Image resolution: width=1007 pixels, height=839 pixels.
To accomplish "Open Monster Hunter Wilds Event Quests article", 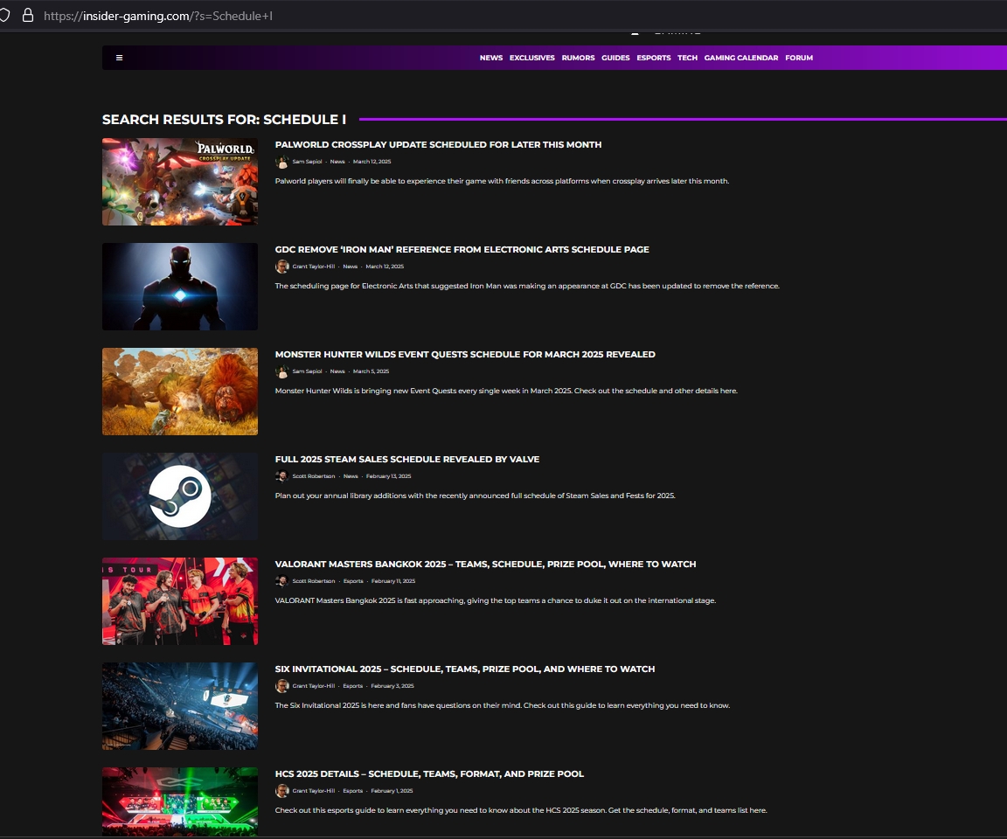I will pyautogui.click(x=465, y=354).
